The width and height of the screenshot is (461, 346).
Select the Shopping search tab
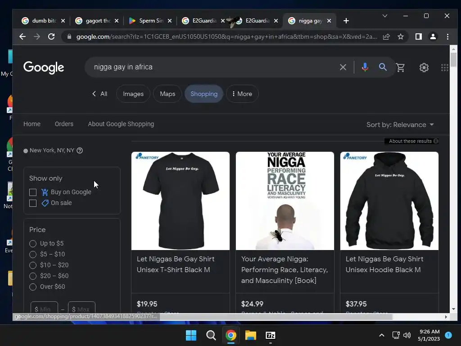click(x=204, y=94)
